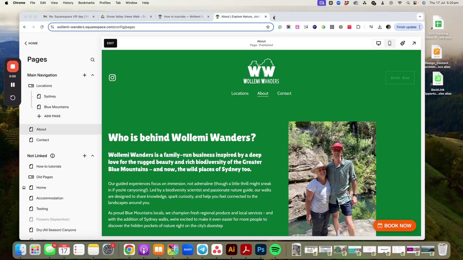The height and width of the screenshot is (260, 463).
Task: Click the orange BOOK NOW button
Action: (394, 226)
